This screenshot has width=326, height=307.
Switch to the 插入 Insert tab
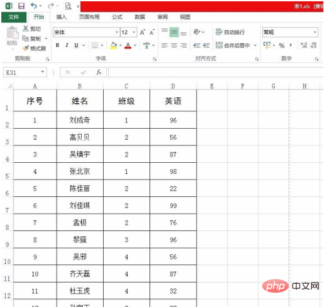pyautogui.click(x=61, y=17)
